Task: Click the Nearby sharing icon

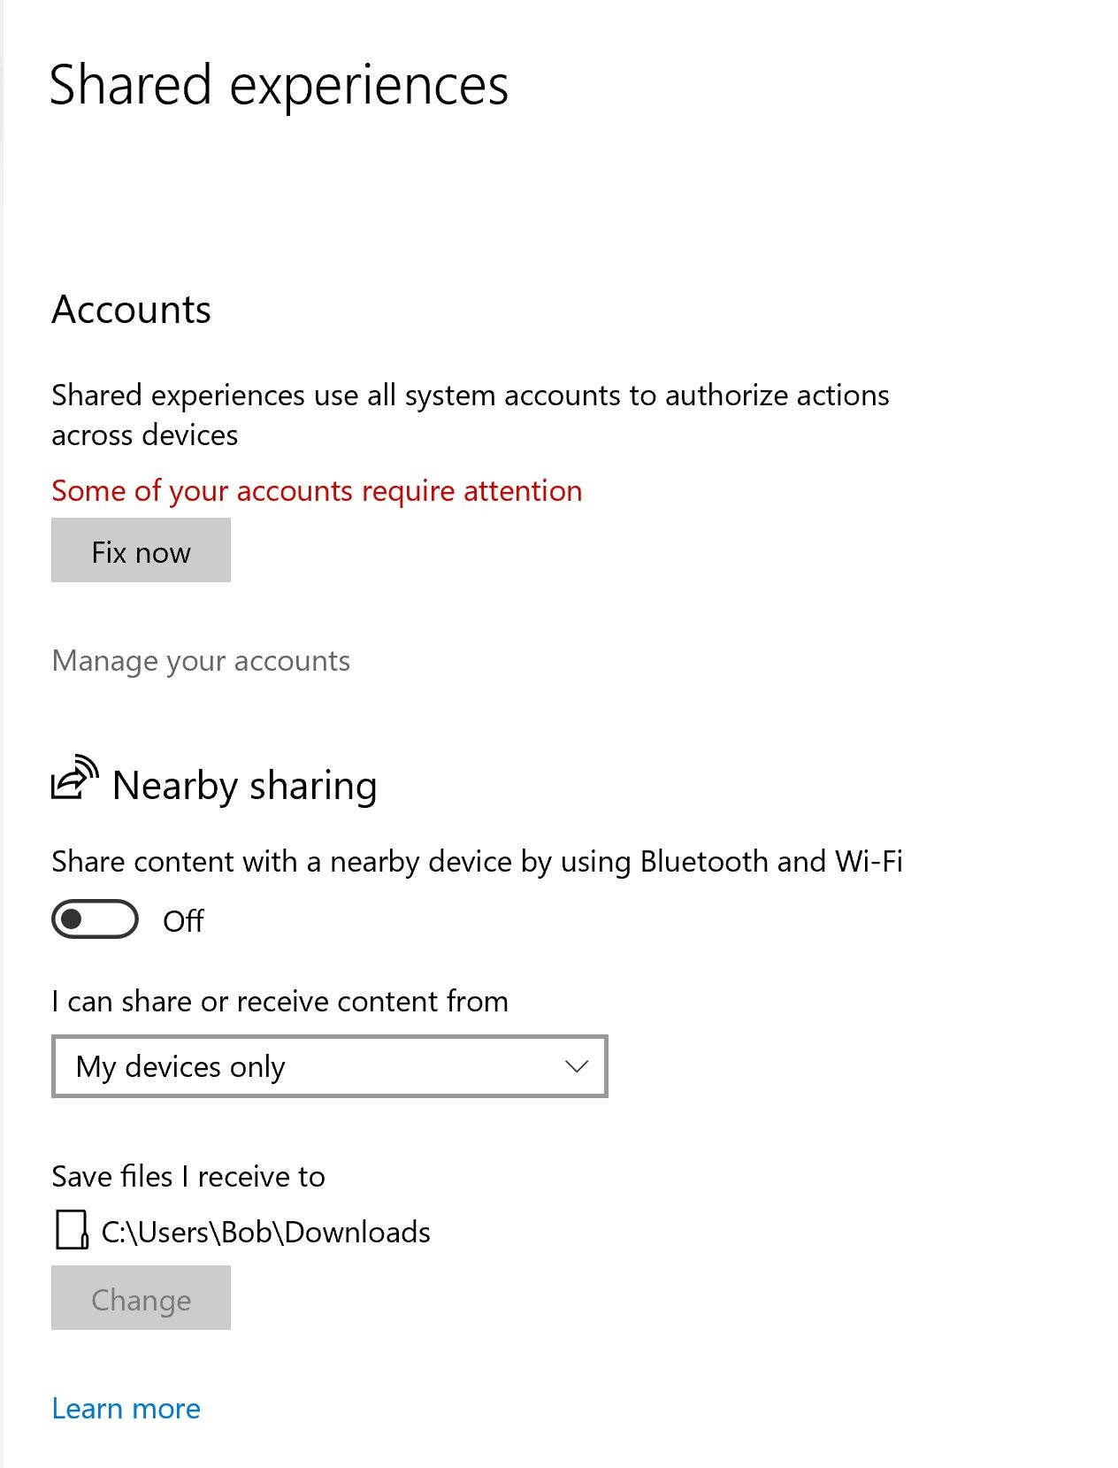Action: [73, 779]
